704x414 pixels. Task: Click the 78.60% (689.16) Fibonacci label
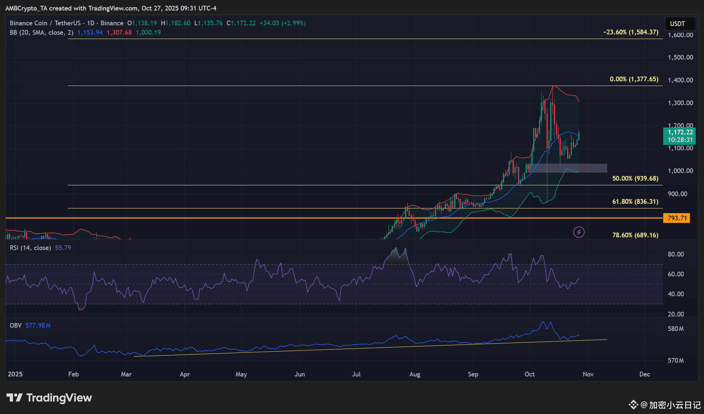(x=635, y=235)
